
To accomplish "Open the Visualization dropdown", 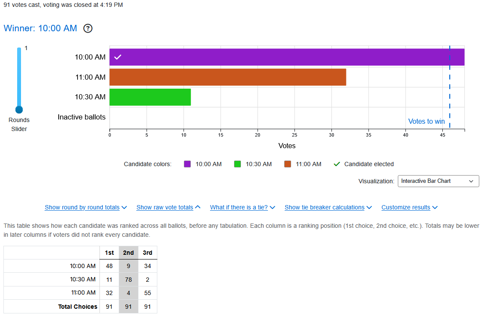I will pyautogui.click(x=438, y=181).
